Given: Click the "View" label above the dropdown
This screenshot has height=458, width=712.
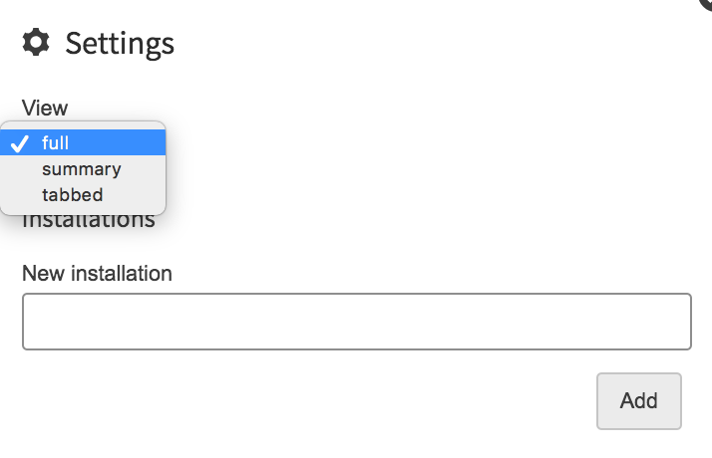Looking at the screenshot, I should coord(45,108).
